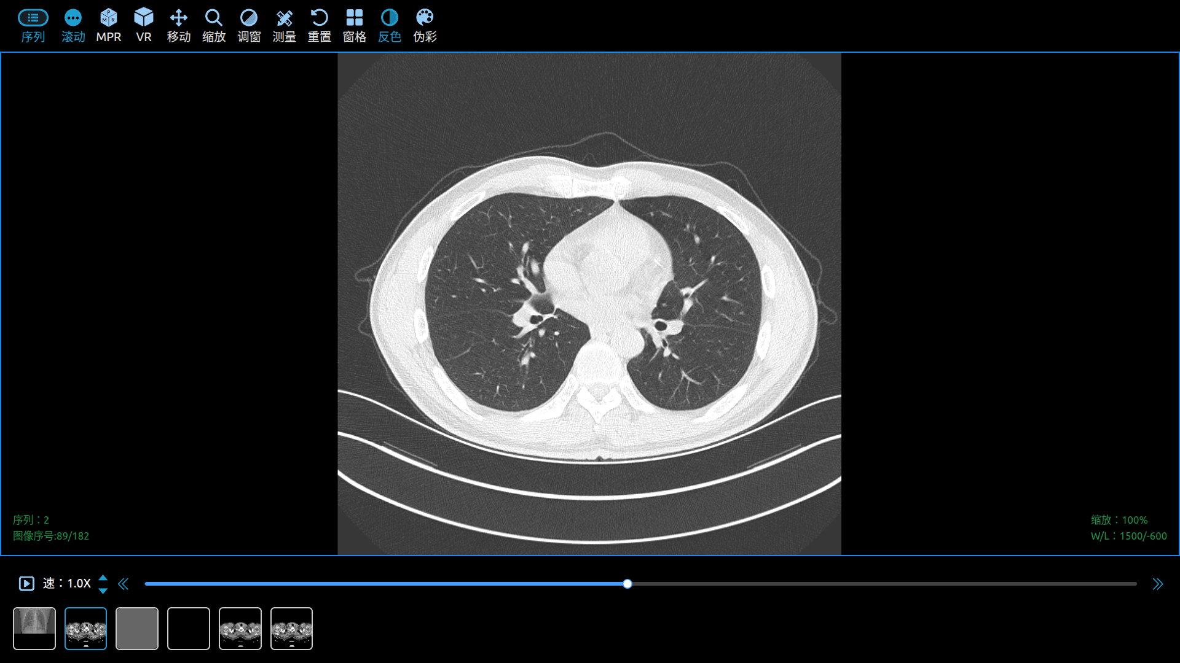Viewport: 1180px width, 663px height.
Task: Open the 序列 series panel
Action: coord(33,25)
